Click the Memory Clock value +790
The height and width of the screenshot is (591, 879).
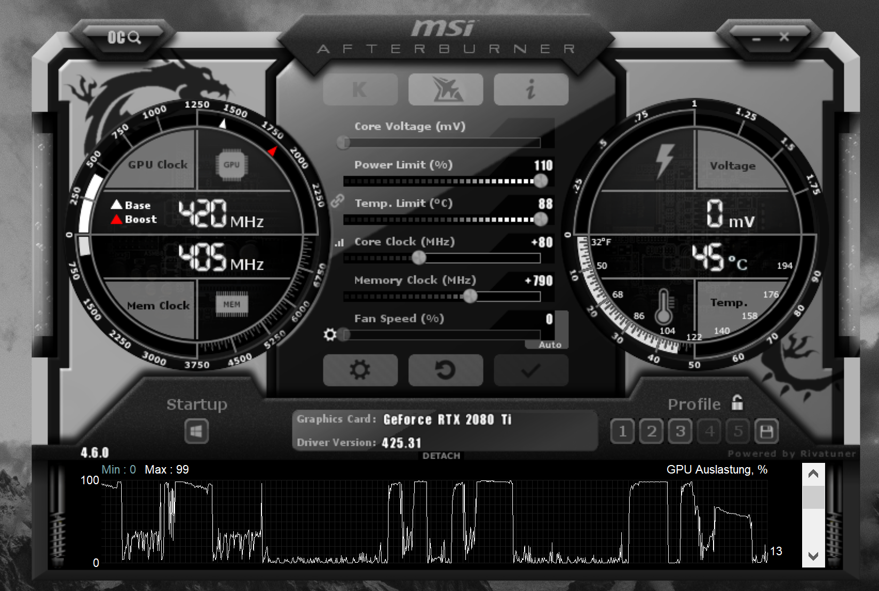[539, 281]
